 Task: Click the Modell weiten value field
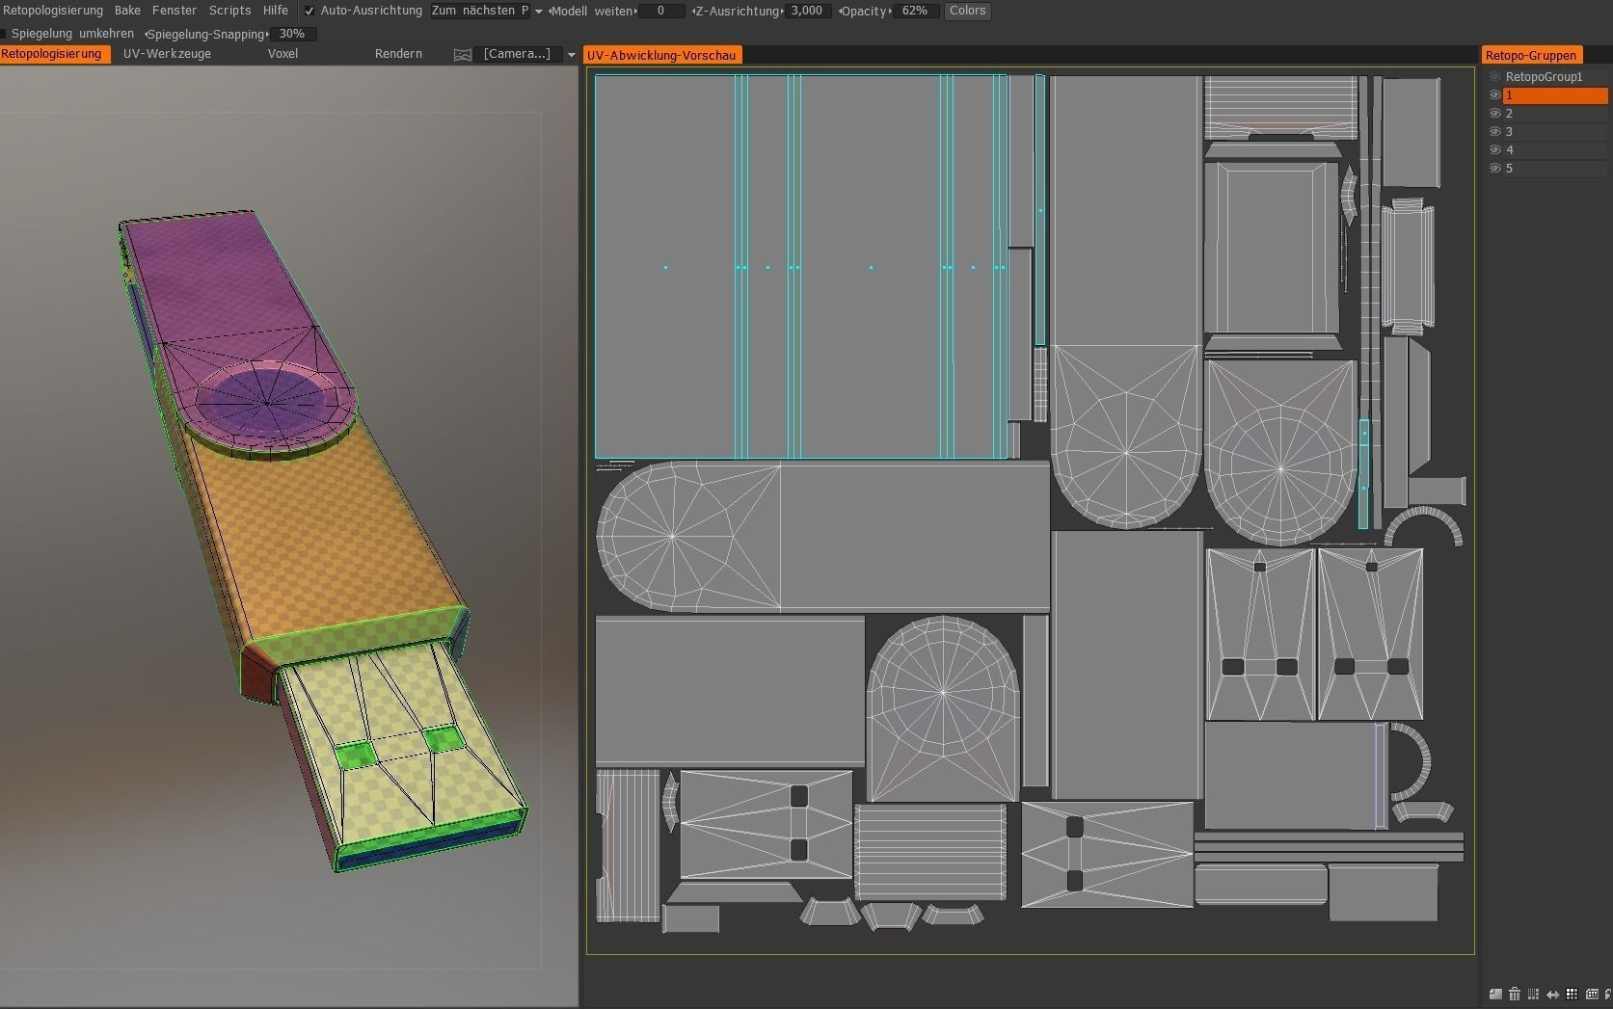[x=660, y=11]
